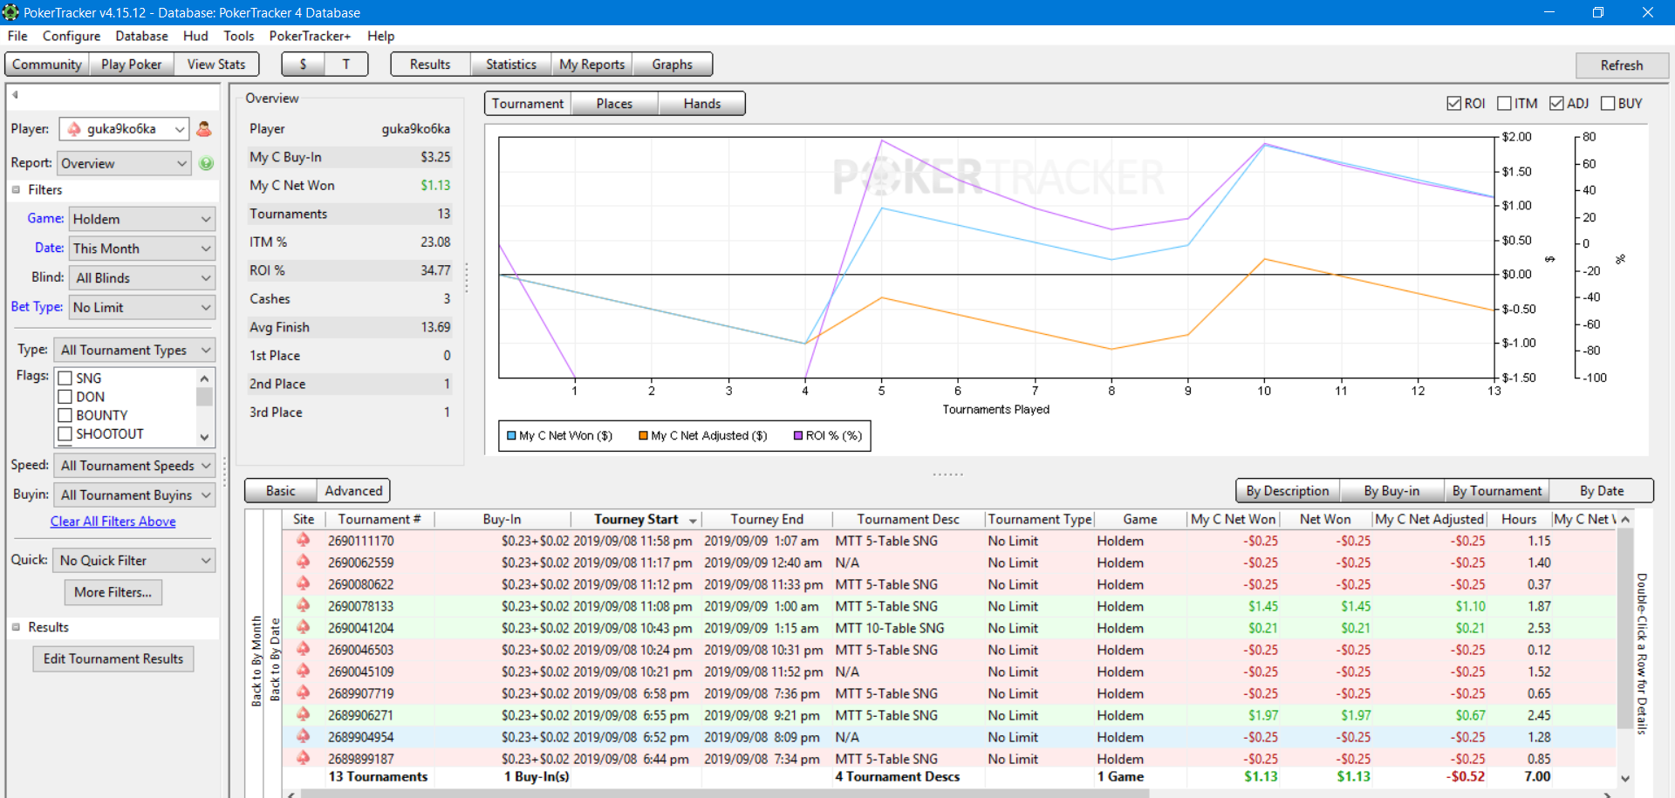Check the BOUNTY flag checkbox
This screenshot has height=798, width=1675.
(65, 415)
